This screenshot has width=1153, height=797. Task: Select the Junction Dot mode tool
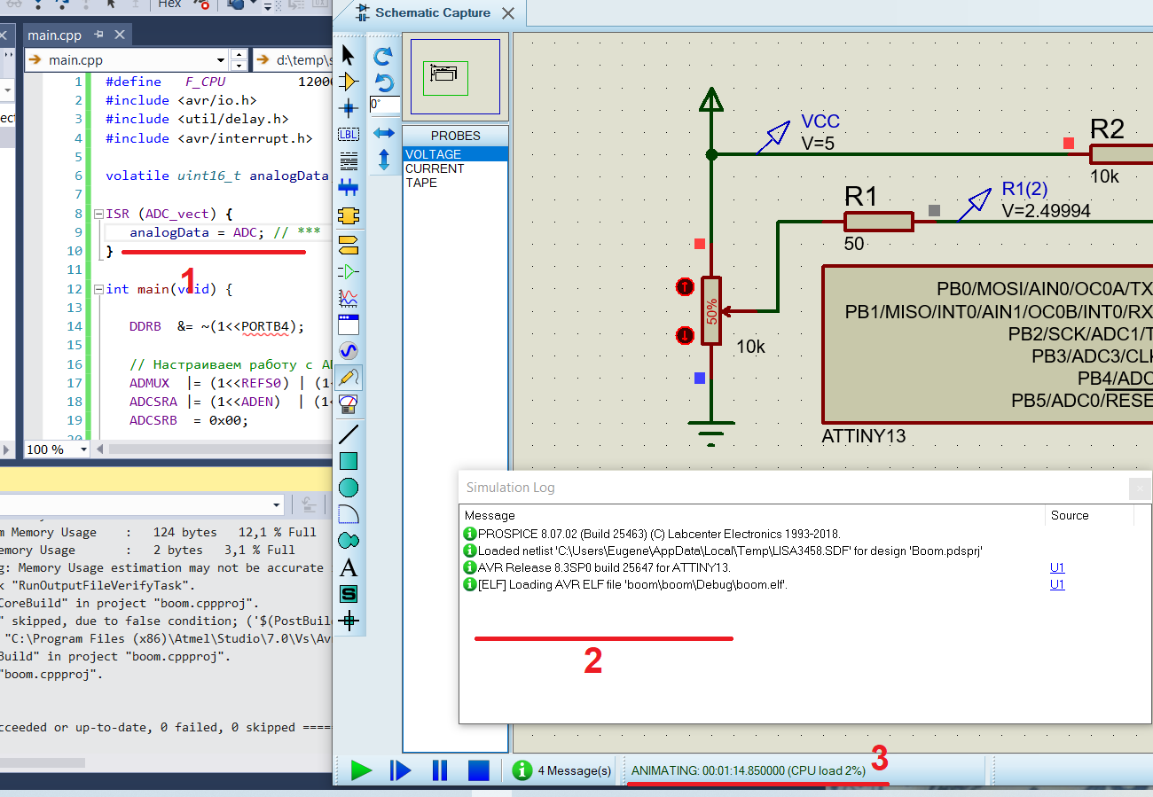pyautogui.click(x=349, y=108)
